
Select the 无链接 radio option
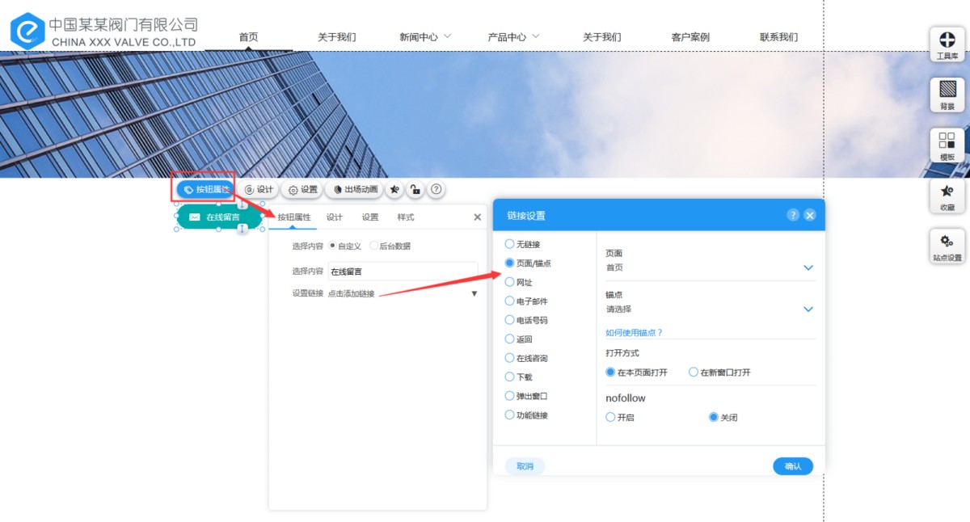coord(509,244)
